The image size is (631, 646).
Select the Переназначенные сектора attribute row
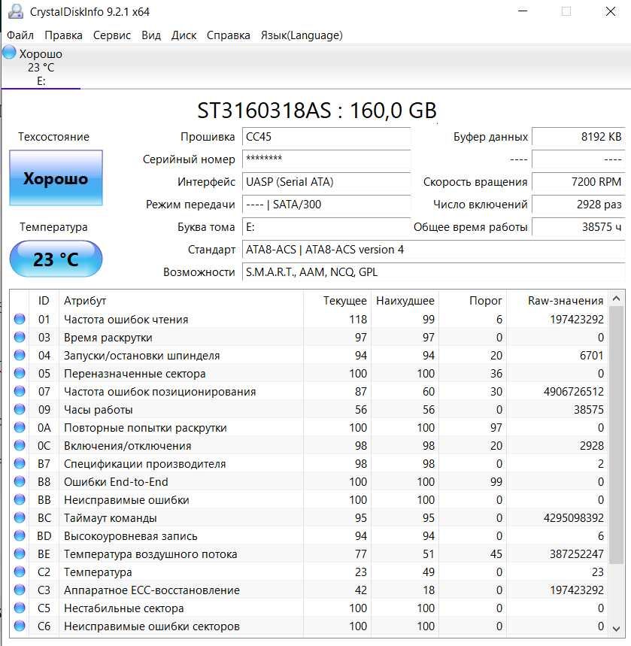coord(309,373)
